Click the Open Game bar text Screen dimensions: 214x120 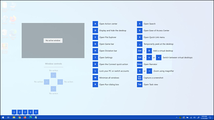(x=107, y=44)
